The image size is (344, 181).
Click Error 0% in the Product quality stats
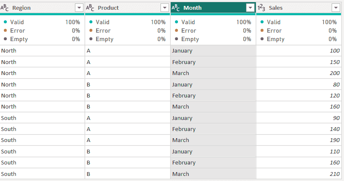coord(127,31)
